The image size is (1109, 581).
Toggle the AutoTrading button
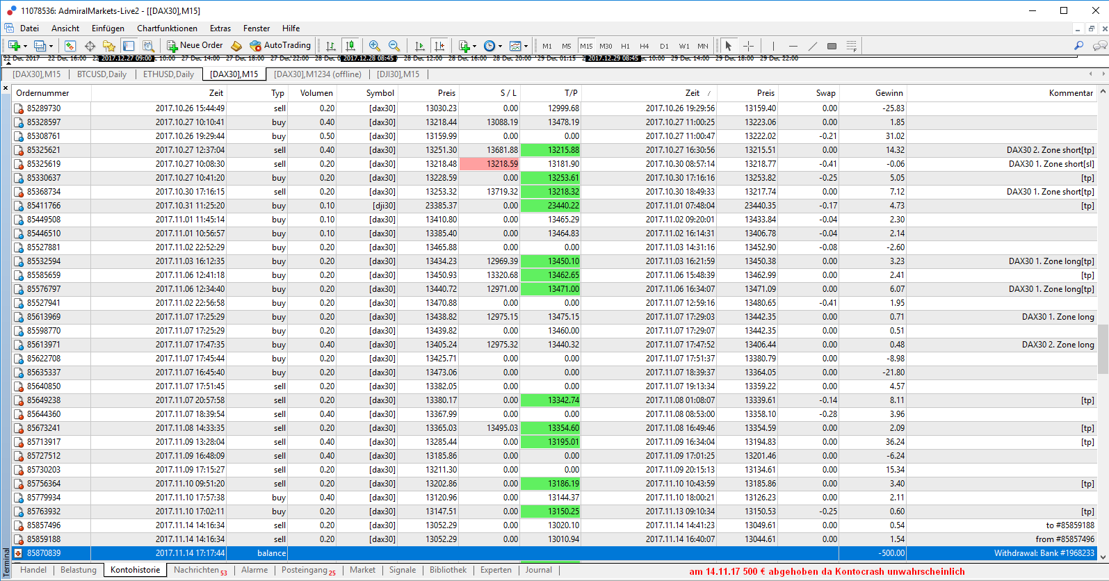[280, 46]
